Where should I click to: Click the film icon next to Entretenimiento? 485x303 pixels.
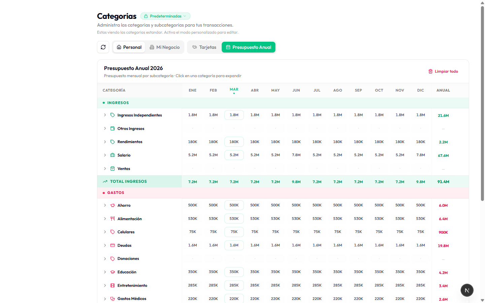pos(112,285)
